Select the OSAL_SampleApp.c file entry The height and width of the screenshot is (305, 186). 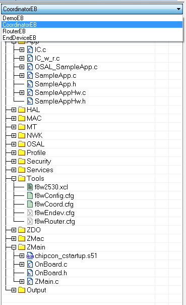point(66,67)
